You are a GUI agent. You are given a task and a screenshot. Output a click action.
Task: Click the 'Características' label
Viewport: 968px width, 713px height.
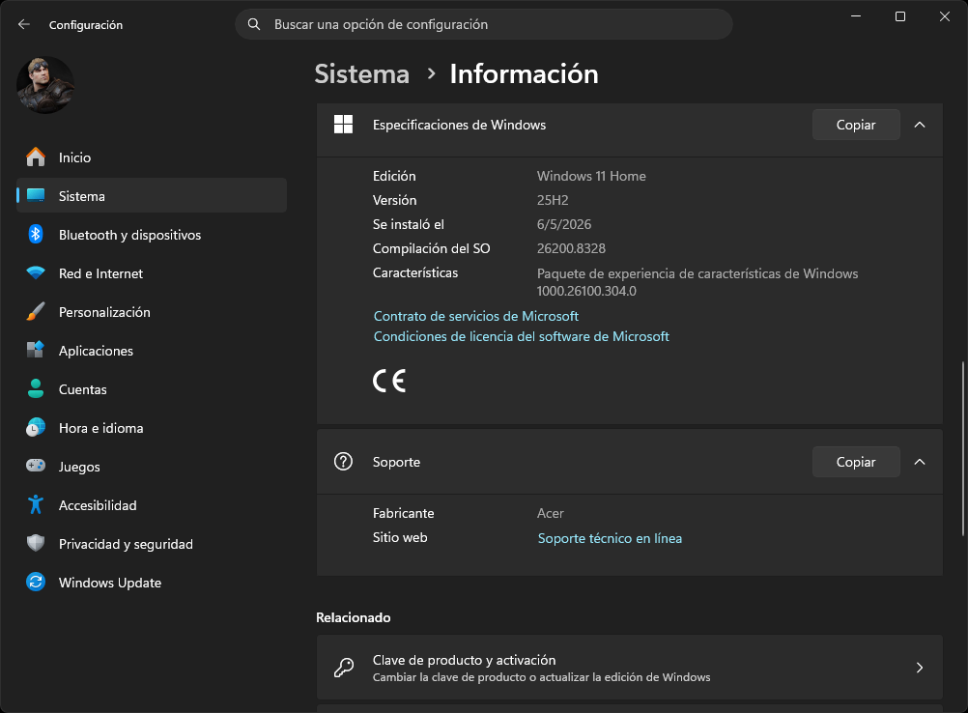[415, 272]
